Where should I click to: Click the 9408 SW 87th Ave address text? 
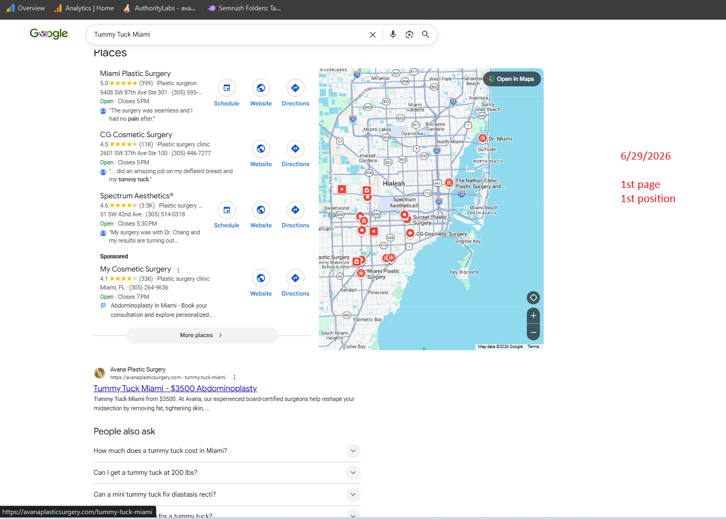click(134, 92)
